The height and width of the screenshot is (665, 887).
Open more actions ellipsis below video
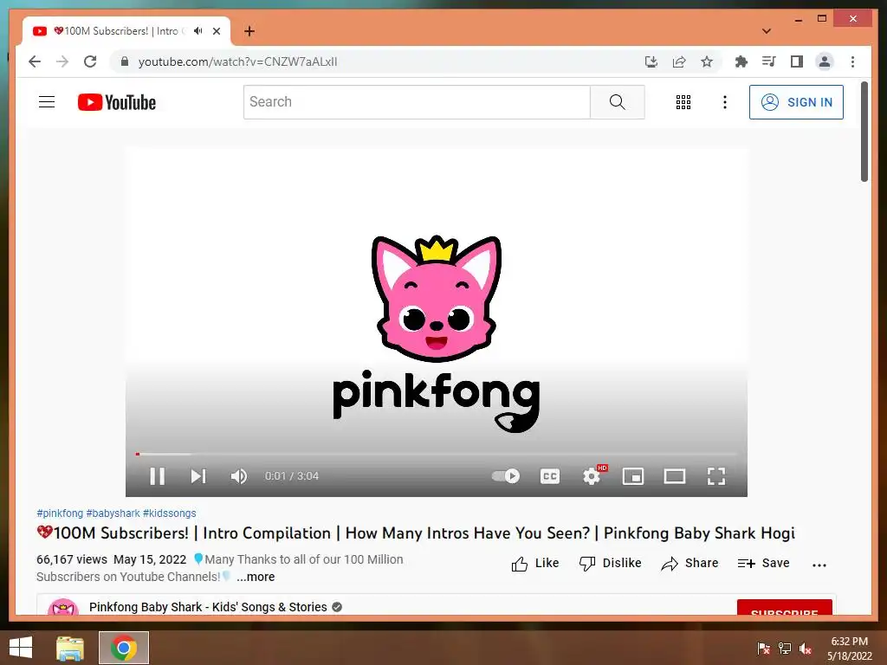(x=819, y=565)
